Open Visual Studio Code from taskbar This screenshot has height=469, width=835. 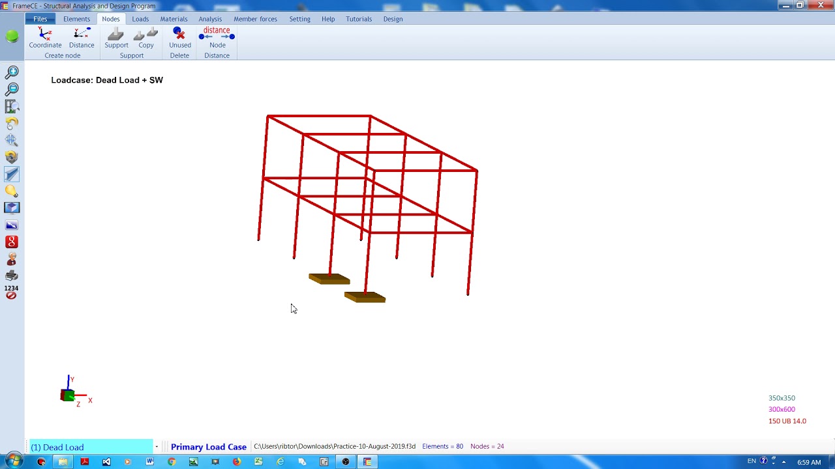106,462
